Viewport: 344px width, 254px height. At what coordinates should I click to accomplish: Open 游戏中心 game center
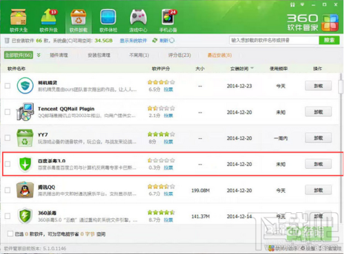(x=138, y=21)
